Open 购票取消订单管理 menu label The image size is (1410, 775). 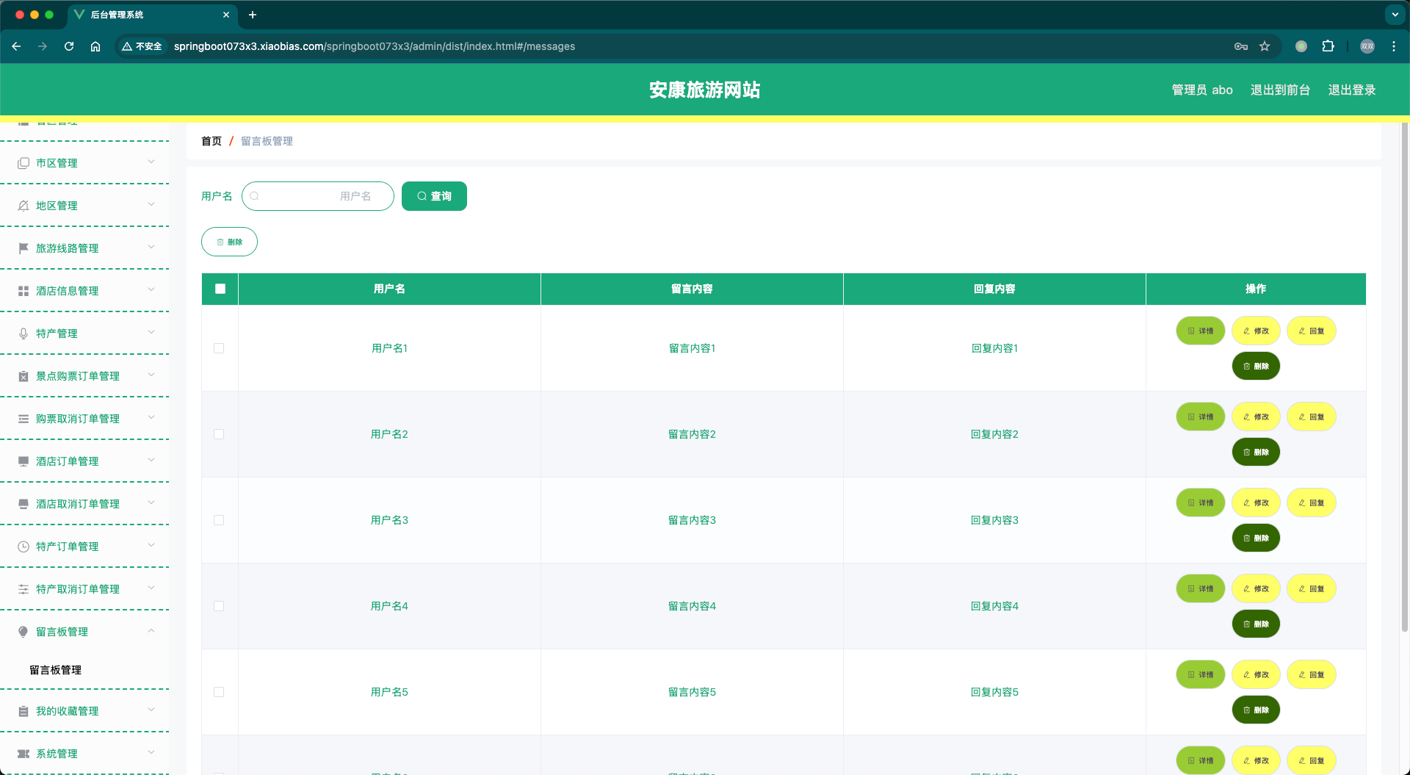78,419
